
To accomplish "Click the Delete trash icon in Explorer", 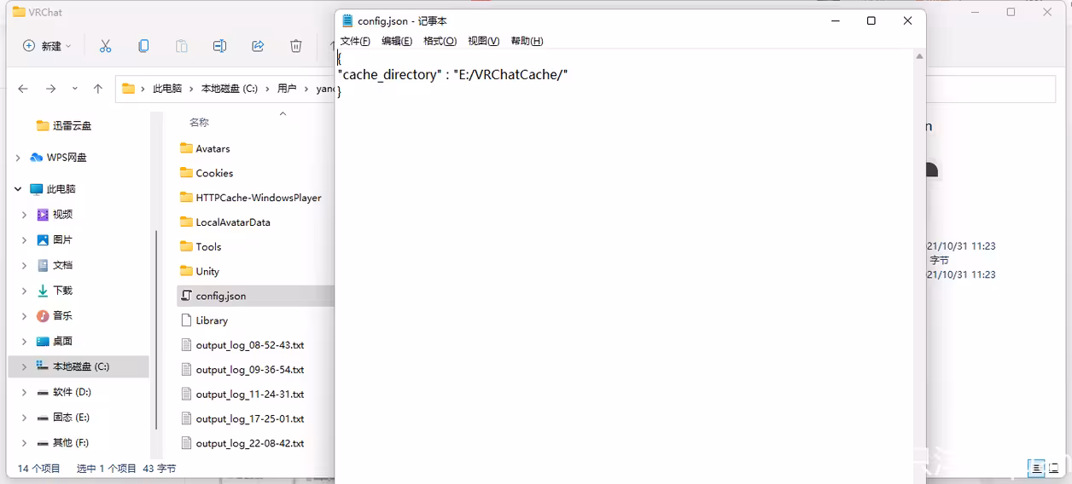I will click(295, 46).
